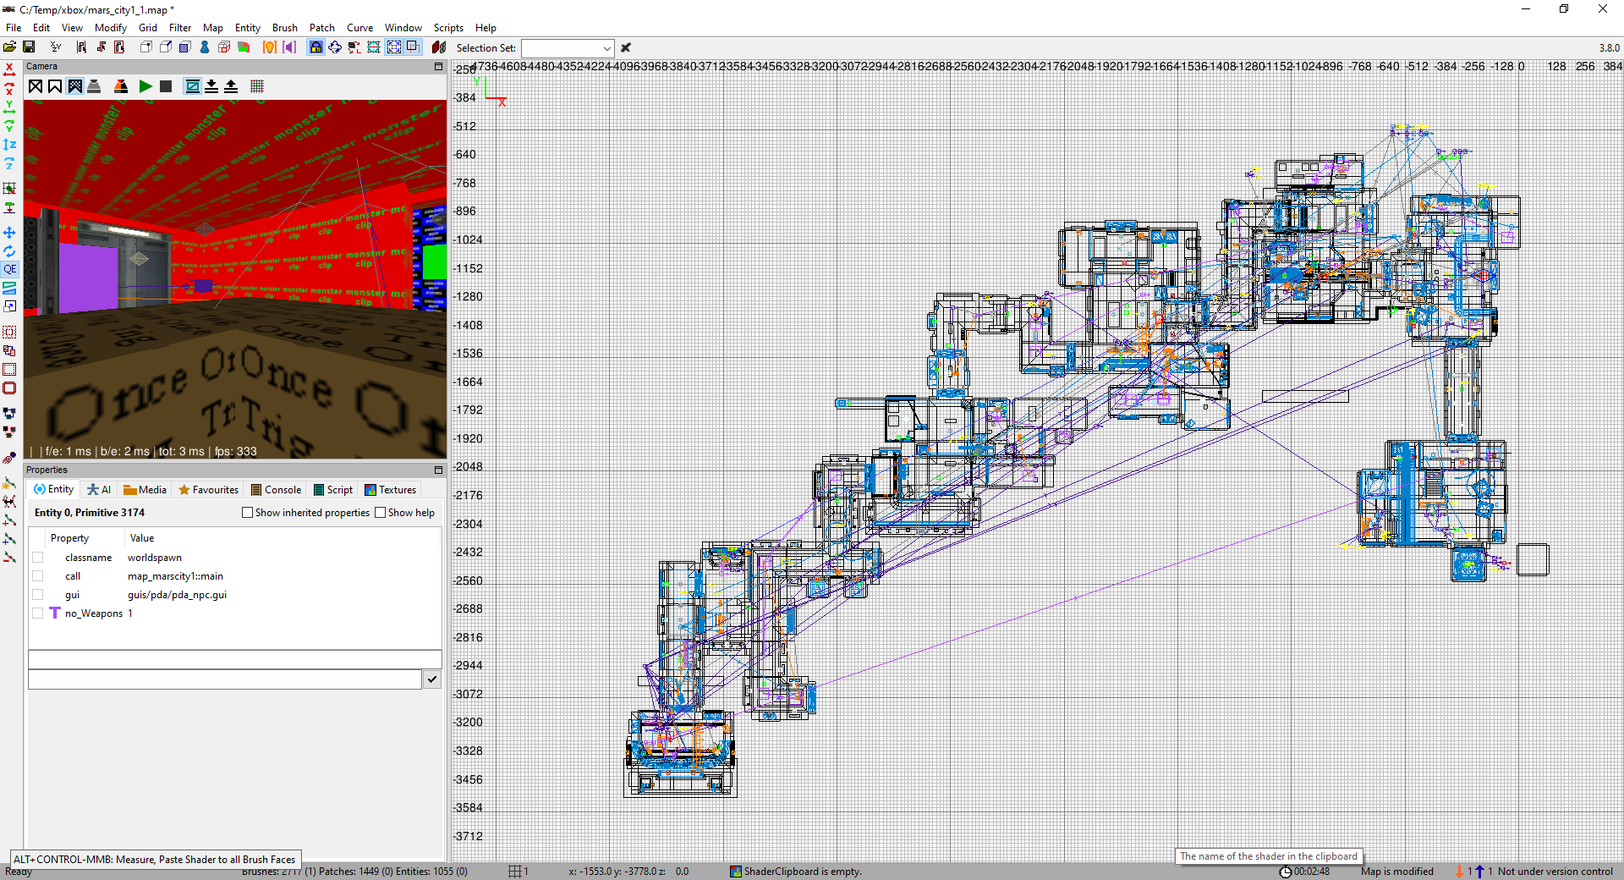The height and width of the screenshot is (880, 1624).
Task: Toggle the camera grid icon
Action: pos(257,86)
